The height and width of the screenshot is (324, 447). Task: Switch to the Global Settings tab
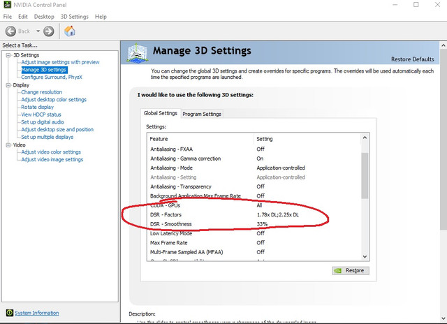pos(161,113)
